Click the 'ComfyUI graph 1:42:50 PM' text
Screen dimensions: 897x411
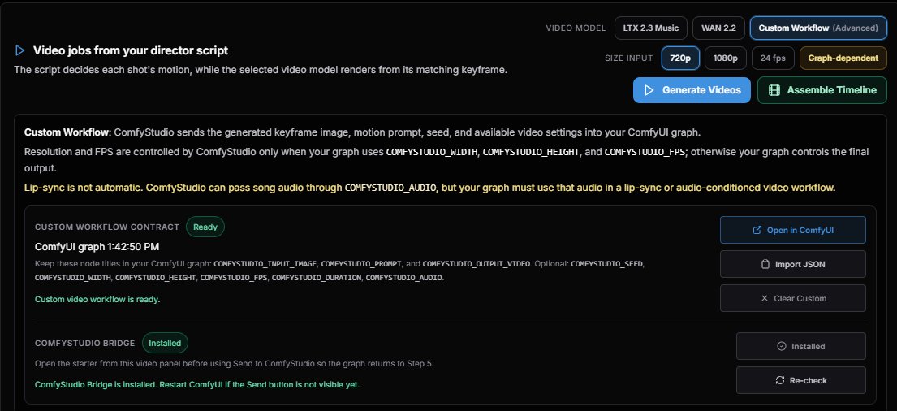click(97, 247)
